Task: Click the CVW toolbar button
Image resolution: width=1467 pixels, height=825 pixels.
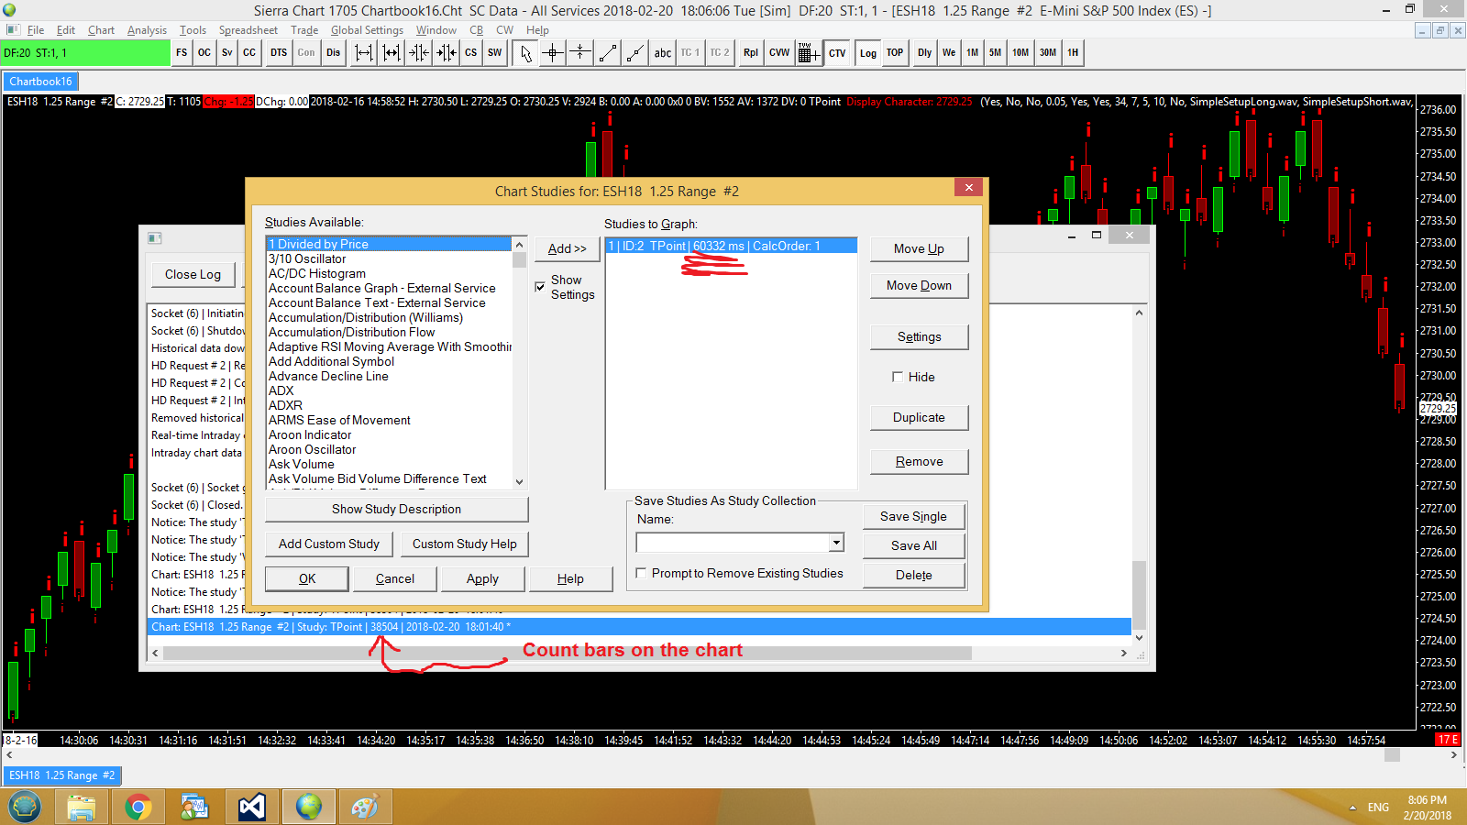Action: coord(779,53)
